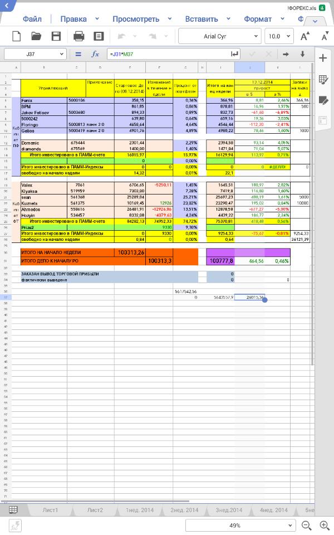Expand the Просмотреть menu chevron

pyautogui.click(x=169, y=19)
